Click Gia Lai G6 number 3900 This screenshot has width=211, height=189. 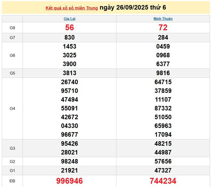click(x=70, y=64)
